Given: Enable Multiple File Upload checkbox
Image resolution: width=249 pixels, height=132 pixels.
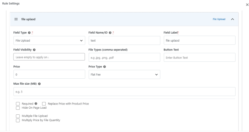Looking at the screenshot, I should pos(18,116).
